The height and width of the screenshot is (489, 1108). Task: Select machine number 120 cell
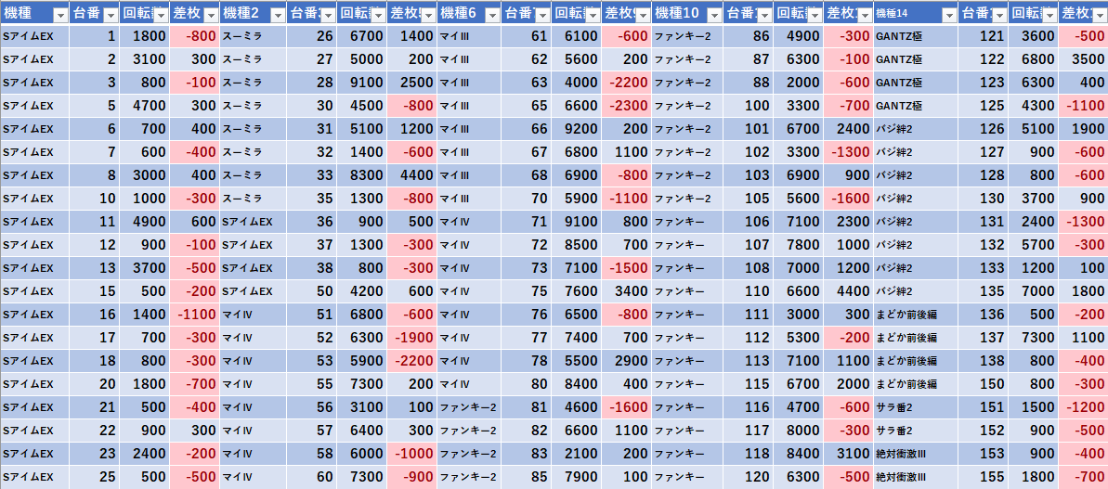[x=749, y=477]
